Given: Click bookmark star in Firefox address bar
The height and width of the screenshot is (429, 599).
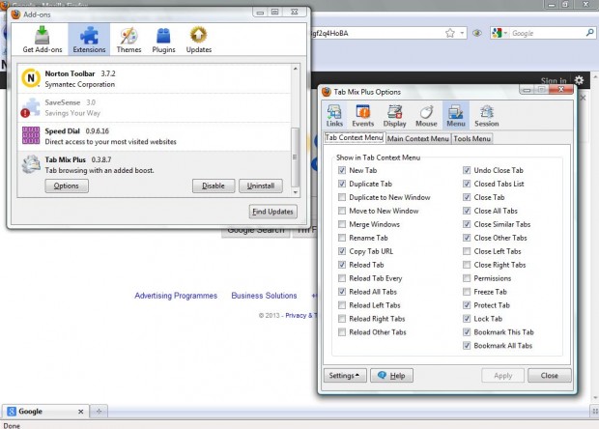Looking at the screenshot, I should pos(450,33).
